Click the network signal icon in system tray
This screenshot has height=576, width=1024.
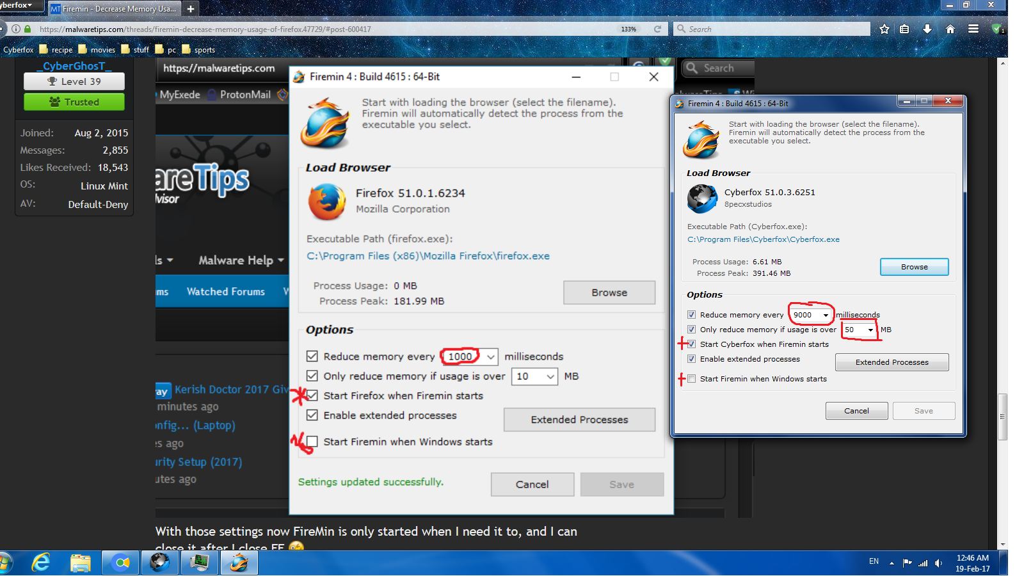[x=924, y=563]
